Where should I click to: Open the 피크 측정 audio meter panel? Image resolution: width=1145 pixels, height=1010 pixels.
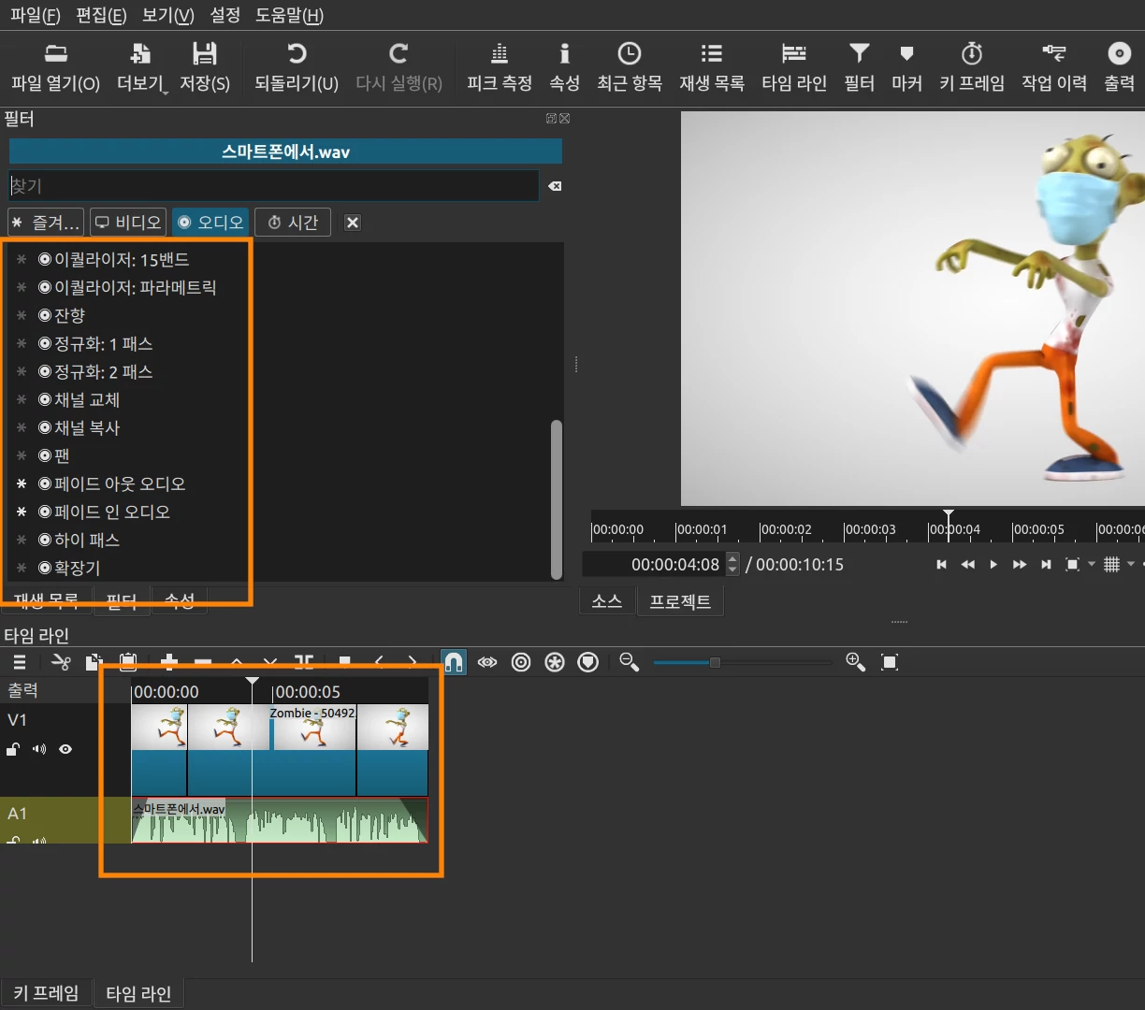point(500,66)
